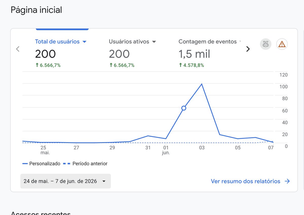The width and height of the screenshot is (304, 215).
Task: Click the highlighted data point on the chart
Action: (x=184, y=108)
